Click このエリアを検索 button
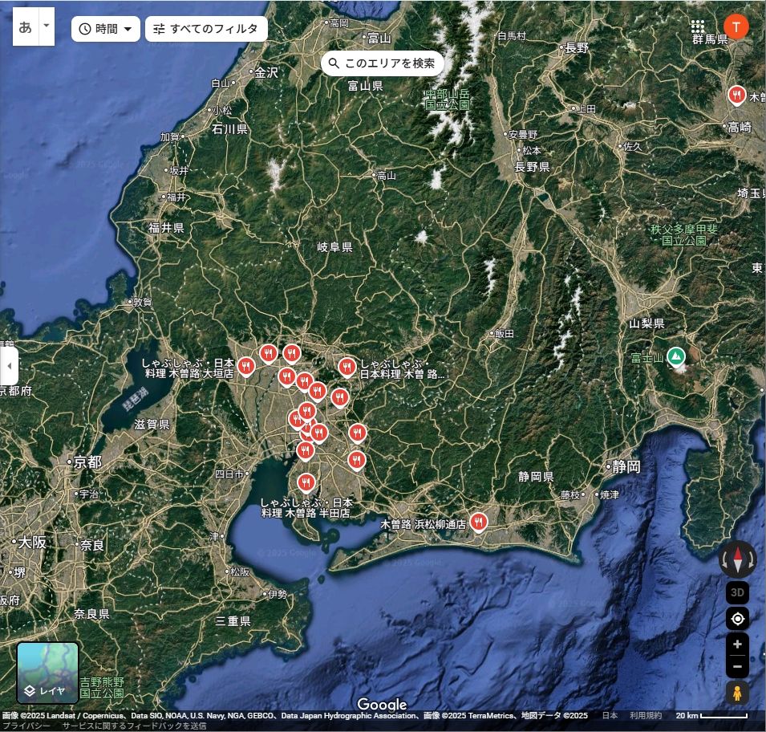The width and height of the screenshot is (766, 732). tap(382, 63)
